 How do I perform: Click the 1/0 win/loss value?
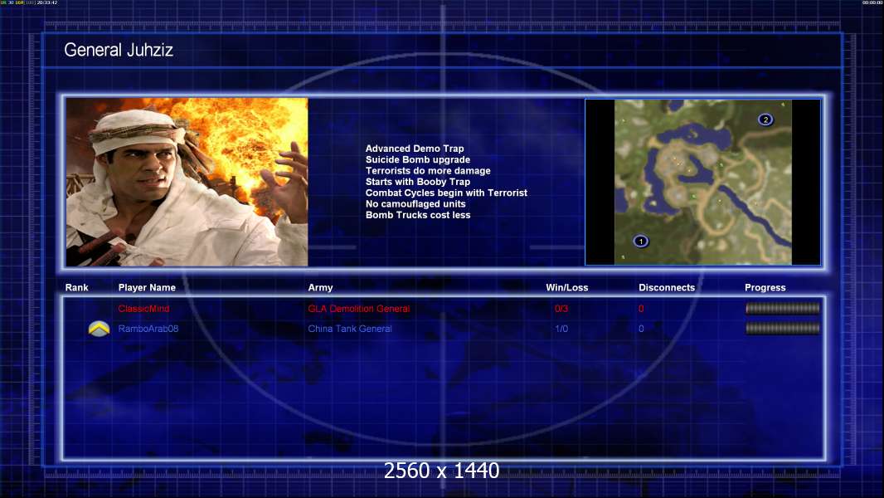[561, 329]
